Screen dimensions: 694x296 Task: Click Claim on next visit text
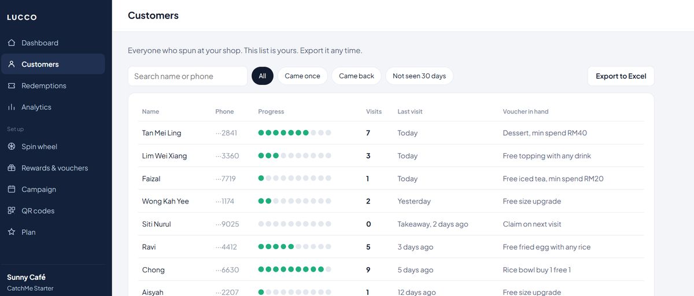532,224
